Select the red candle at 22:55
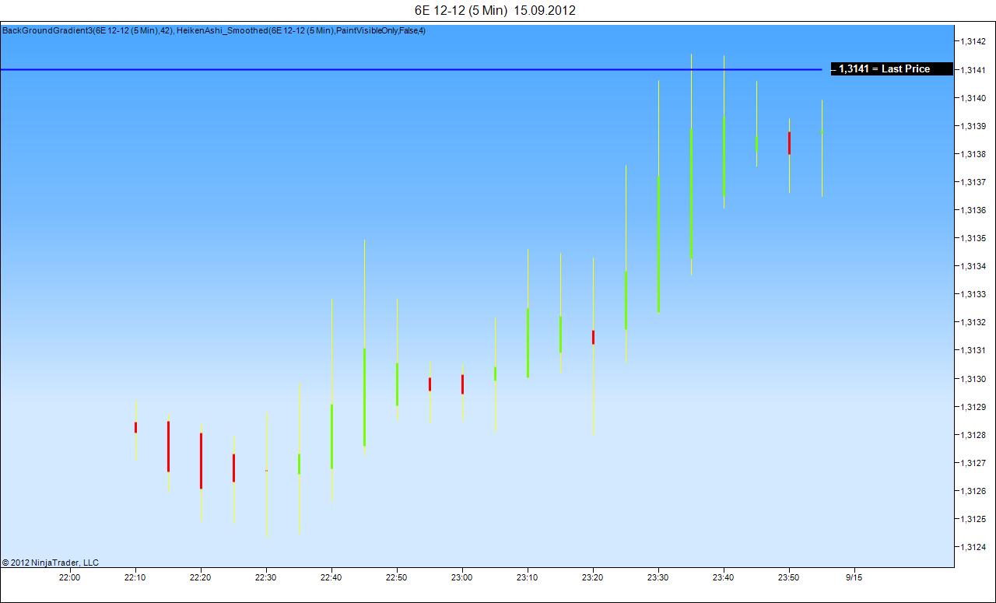Screen dimensions: 996x603 click(x=430, y=384)
